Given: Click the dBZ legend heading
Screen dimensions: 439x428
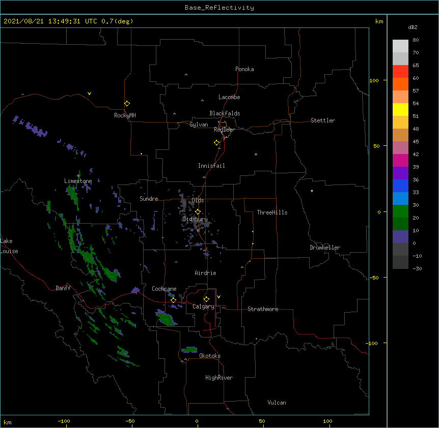Looking at the screenshot, I should point(413,27).
